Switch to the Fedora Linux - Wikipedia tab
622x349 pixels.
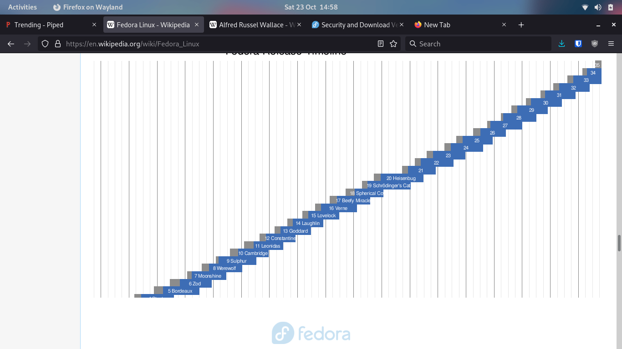(153, 25)
